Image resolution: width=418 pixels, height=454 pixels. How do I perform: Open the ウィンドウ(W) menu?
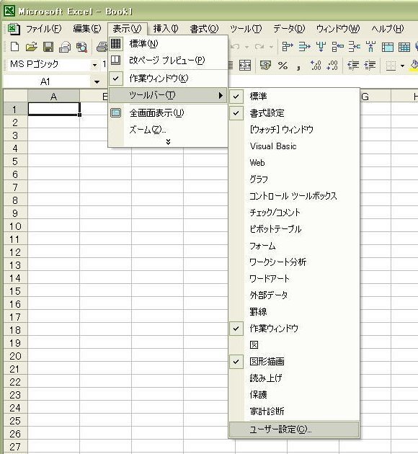tap(338, 29)
